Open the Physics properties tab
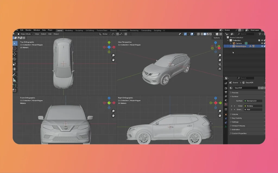The width and height of the screenshot is (278, 173). coord(226,118)
